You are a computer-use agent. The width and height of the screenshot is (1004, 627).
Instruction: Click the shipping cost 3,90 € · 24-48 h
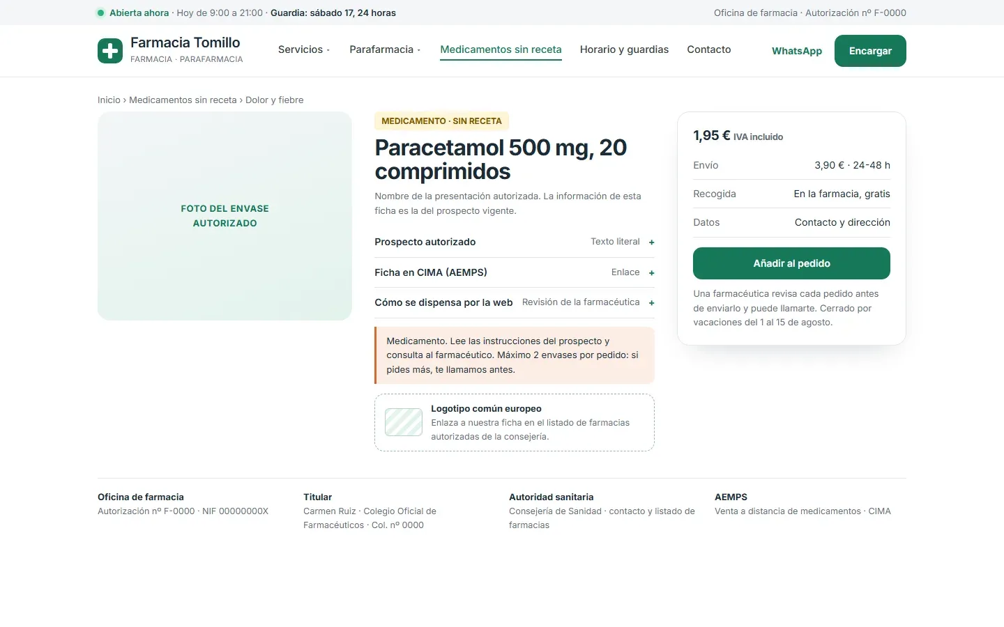[852, 165]
